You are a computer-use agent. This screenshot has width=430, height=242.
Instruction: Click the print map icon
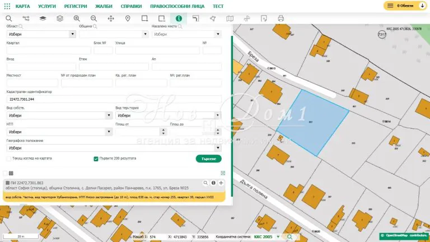pyautogui.click(x=281, y=18)
